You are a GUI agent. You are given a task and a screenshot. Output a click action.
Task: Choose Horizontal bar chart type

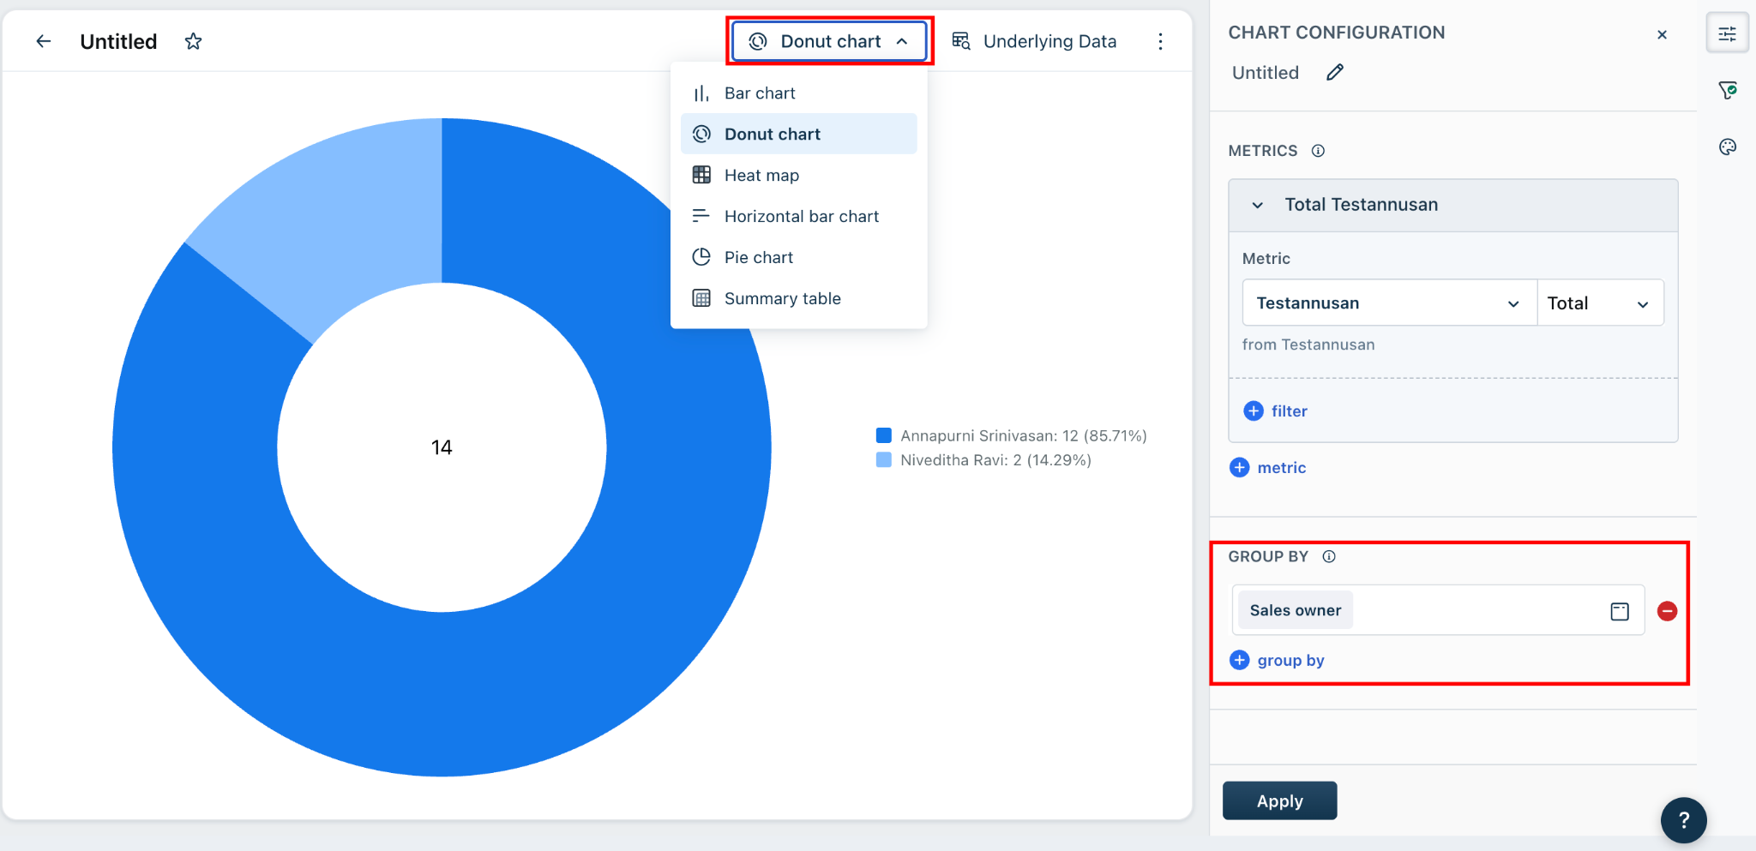[x=798, y=216]
